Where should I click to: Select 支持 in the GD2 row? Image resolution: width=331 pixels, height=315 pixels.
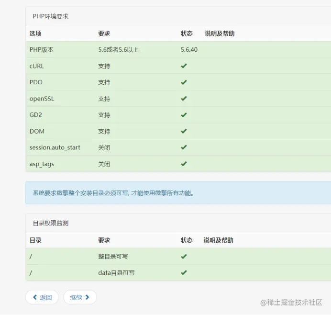click(104, 115)
